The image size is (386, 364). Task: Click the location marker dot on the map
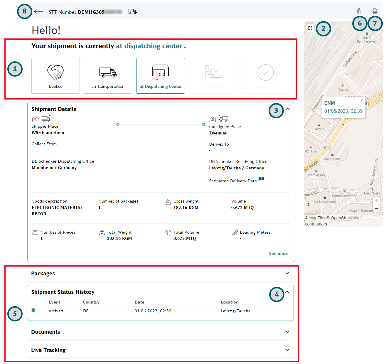tap(343, 124)
